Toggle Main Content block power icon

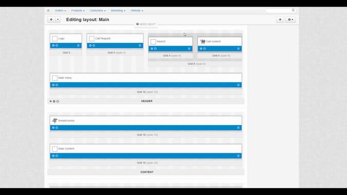(57, 156)
